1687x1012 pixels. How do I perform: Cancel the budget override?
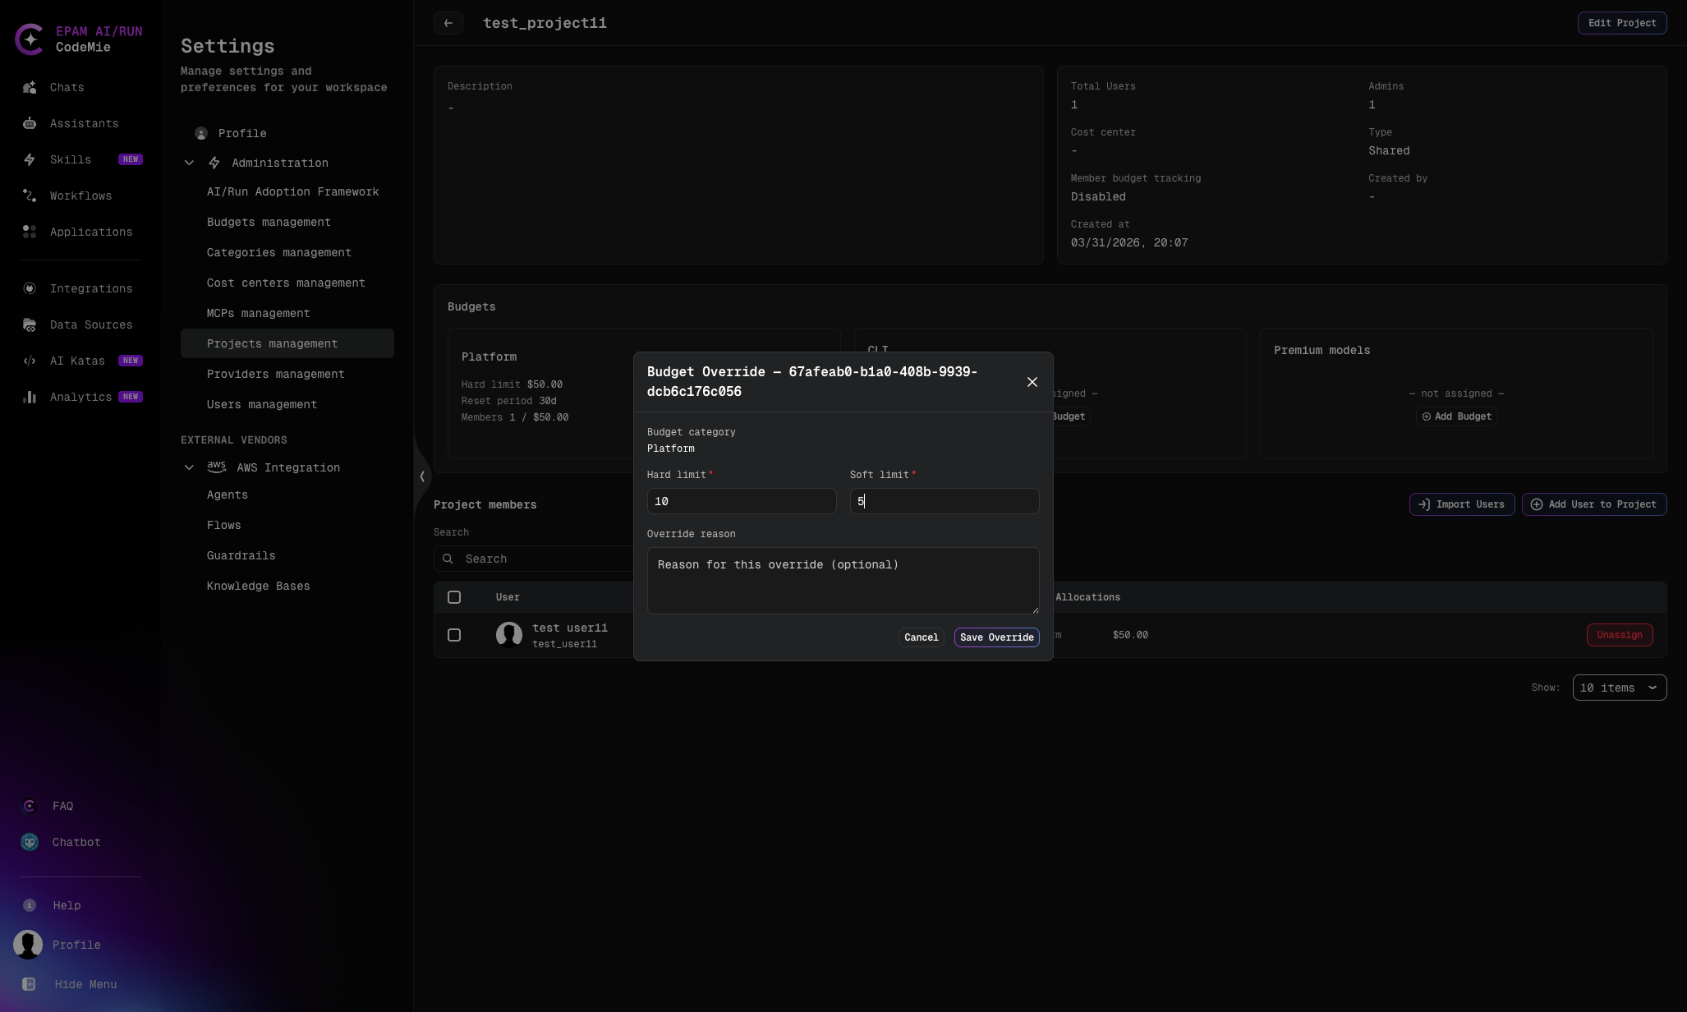pyautogui.click(x=921, y=637)
